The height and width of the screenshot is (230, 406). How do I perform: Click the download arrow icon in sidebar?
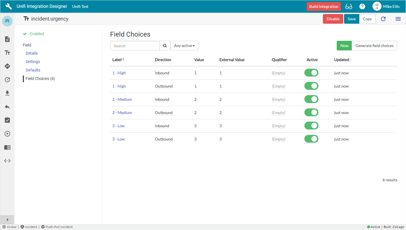click(7, 93)
